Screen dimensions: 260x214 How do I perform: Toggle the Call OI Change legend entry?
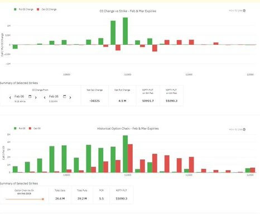point(47,9)
